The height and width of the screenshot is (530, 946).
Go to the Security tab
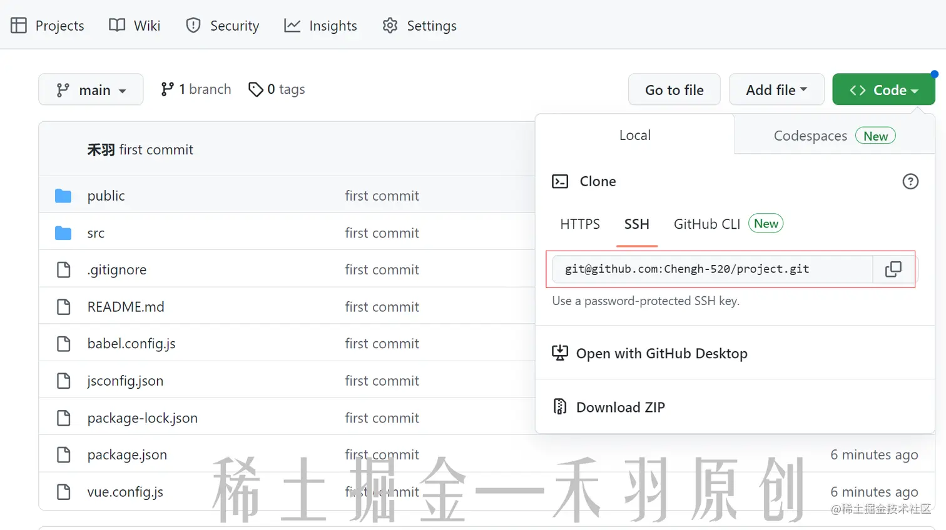pyautogui.click(x=223, y=26)
